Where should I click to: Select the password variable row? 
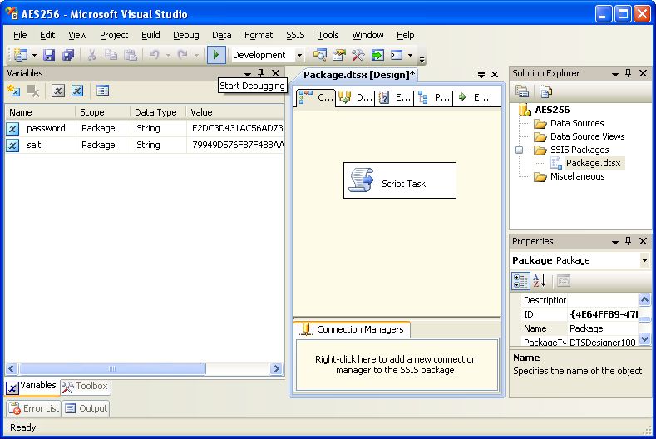[x=145, y=128]
